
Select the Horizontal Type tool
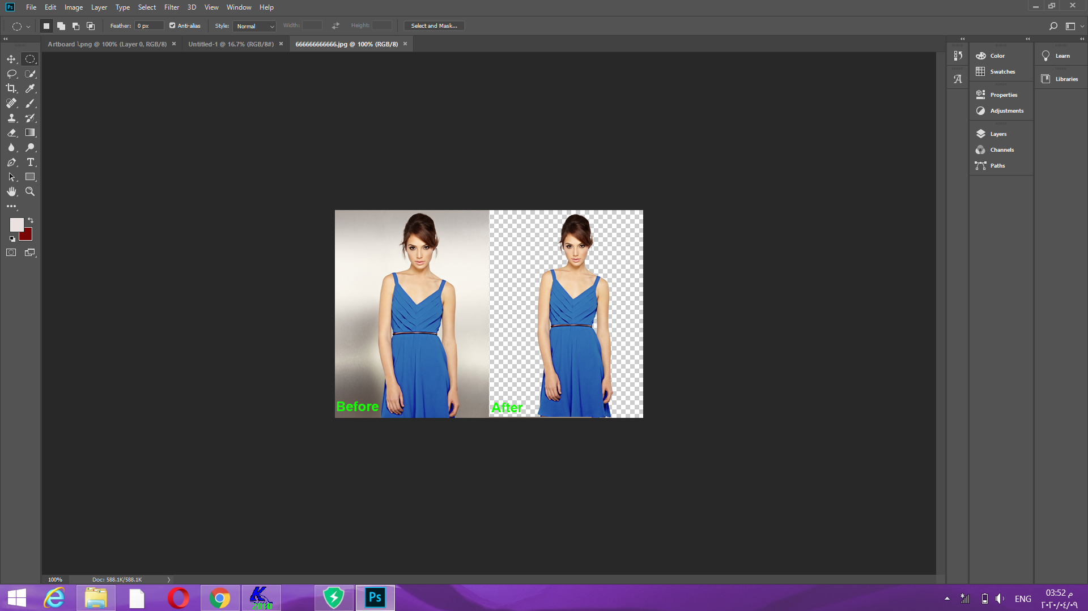(x=31, y=163)
